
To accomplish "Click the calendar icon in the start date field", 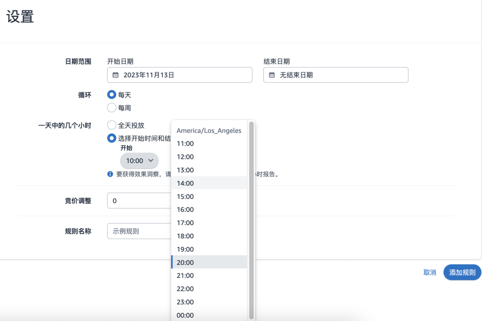I will coord(114,75).
